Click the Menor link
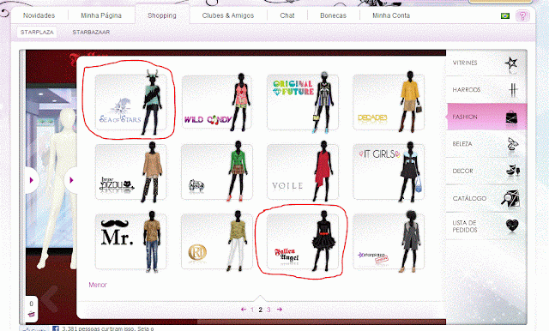The image size is (549, 331). [97, 285]
